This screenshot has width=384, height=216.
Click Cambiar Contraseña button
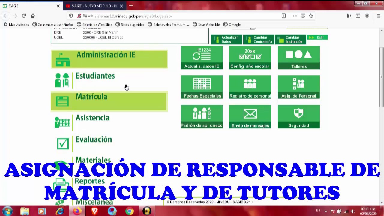click(259, 39)
